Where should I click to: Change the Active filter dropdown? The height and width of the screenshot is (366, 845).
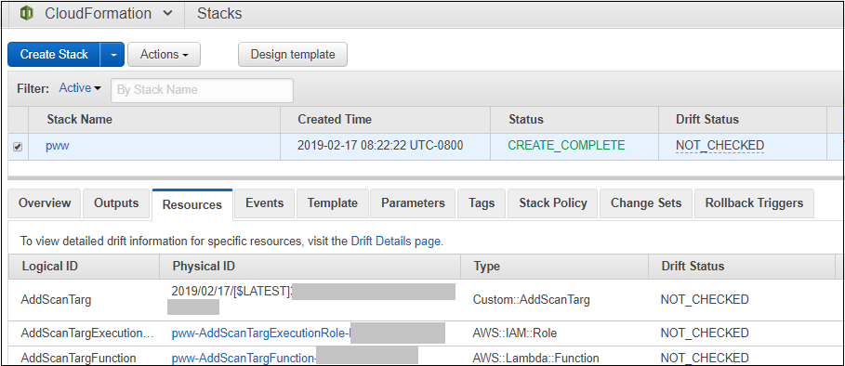point(80,88)
